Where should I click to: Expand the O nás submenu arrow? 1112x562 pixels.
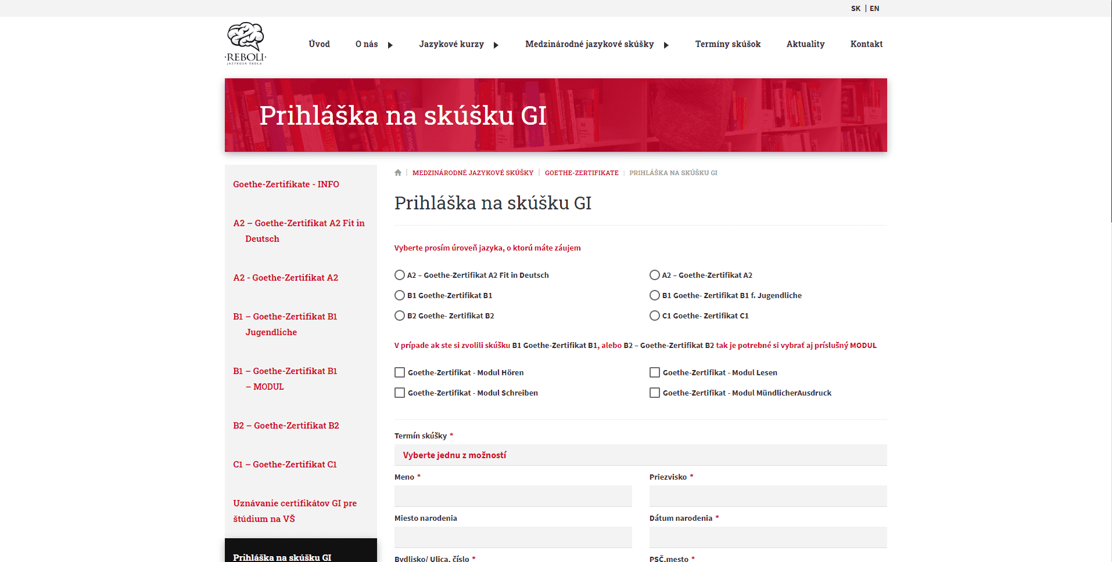(x=390, y=45)
